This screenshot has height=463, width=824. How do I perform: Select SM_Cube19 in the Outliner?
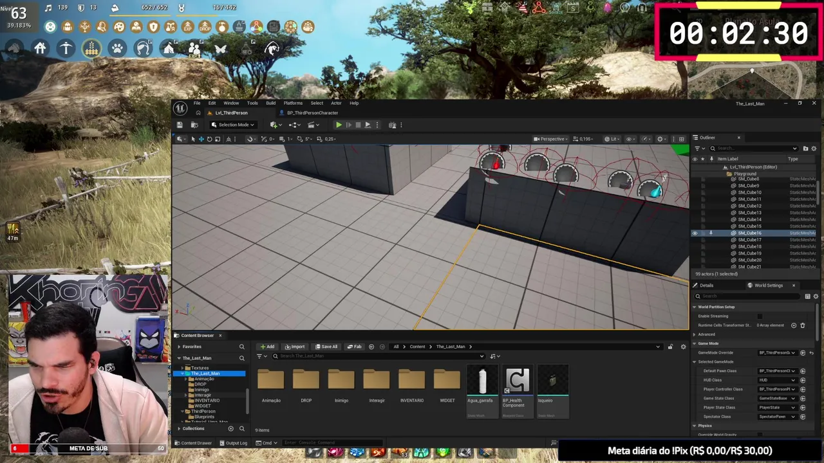(749, 253)
